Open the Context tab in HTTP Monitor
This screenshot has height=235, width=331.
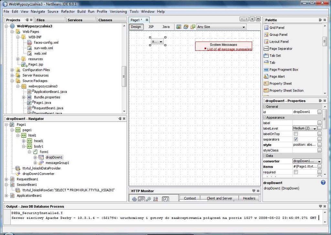tap(190, 198)
